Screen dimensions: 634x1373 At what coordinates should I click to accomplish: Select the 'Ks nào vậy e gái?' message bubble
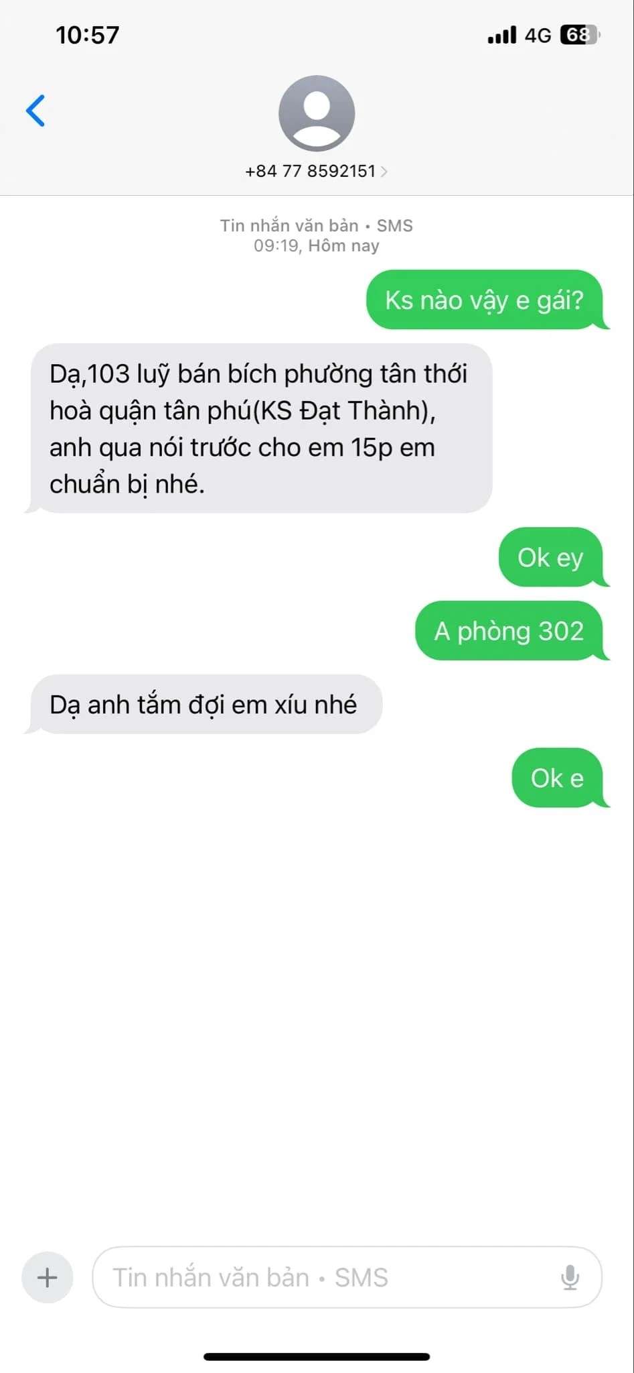[485, 300]
